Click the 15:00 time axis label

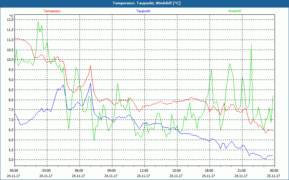[176, 171]
